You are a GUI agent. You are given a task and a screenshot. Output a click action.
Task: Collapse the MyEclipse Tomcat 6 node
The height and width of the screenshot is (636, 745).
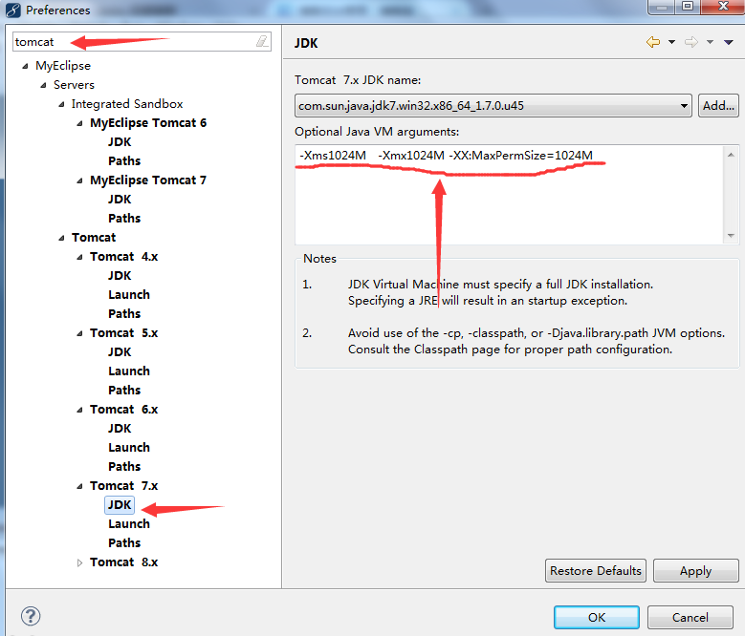pos(79,123)
